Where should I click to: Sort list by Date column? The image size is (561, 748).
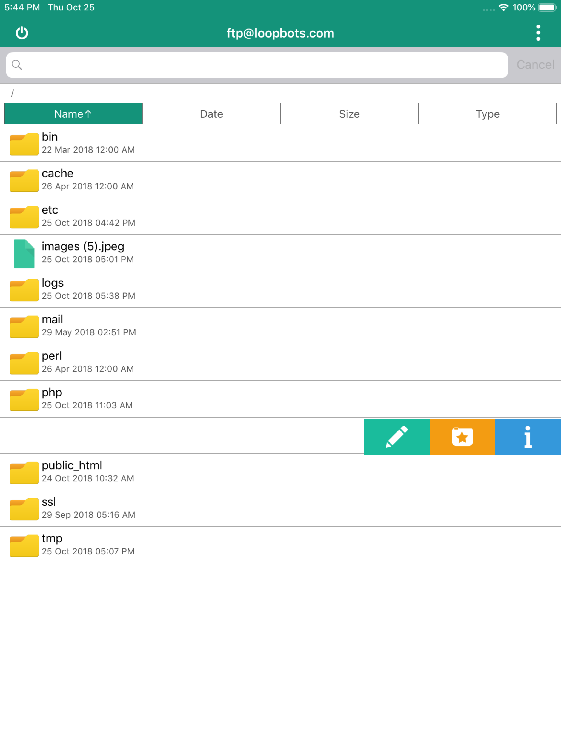[x=211, y=114]
